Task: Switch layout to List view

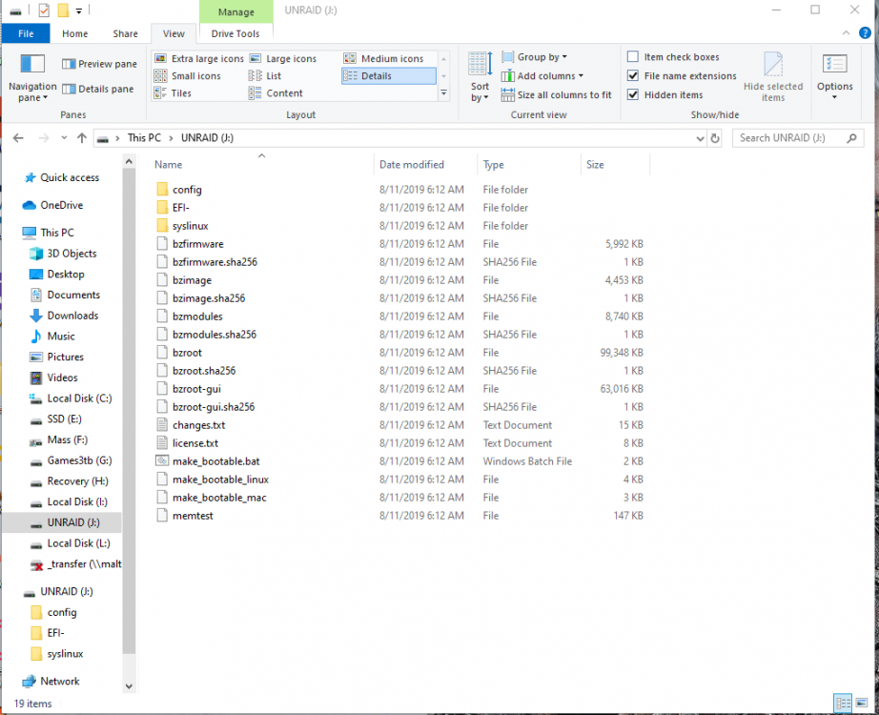Action: pos(265,75)
